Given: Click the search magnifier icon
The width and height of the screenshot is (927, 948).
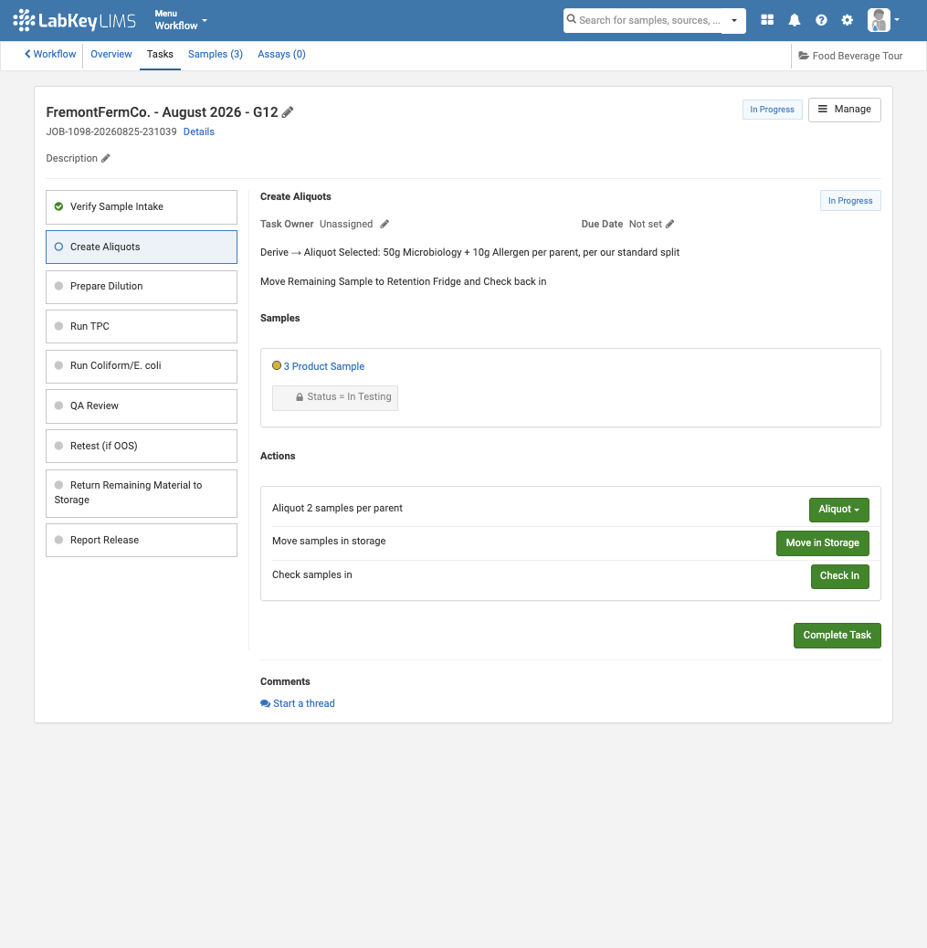Looking at the screenshot, I should (572, 19).
